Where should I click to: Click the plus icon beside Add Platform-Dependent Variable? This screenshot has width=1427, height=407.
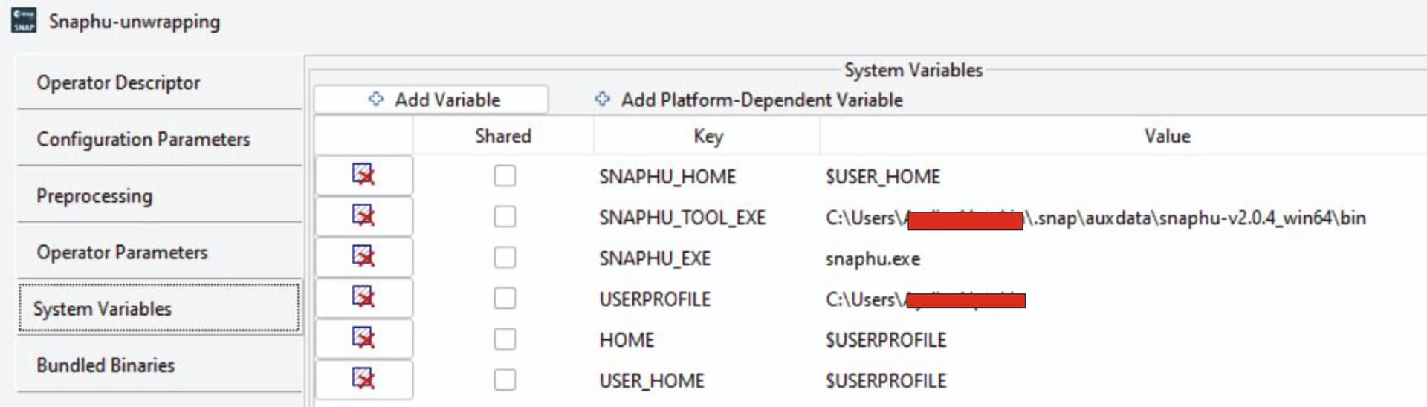602,99
